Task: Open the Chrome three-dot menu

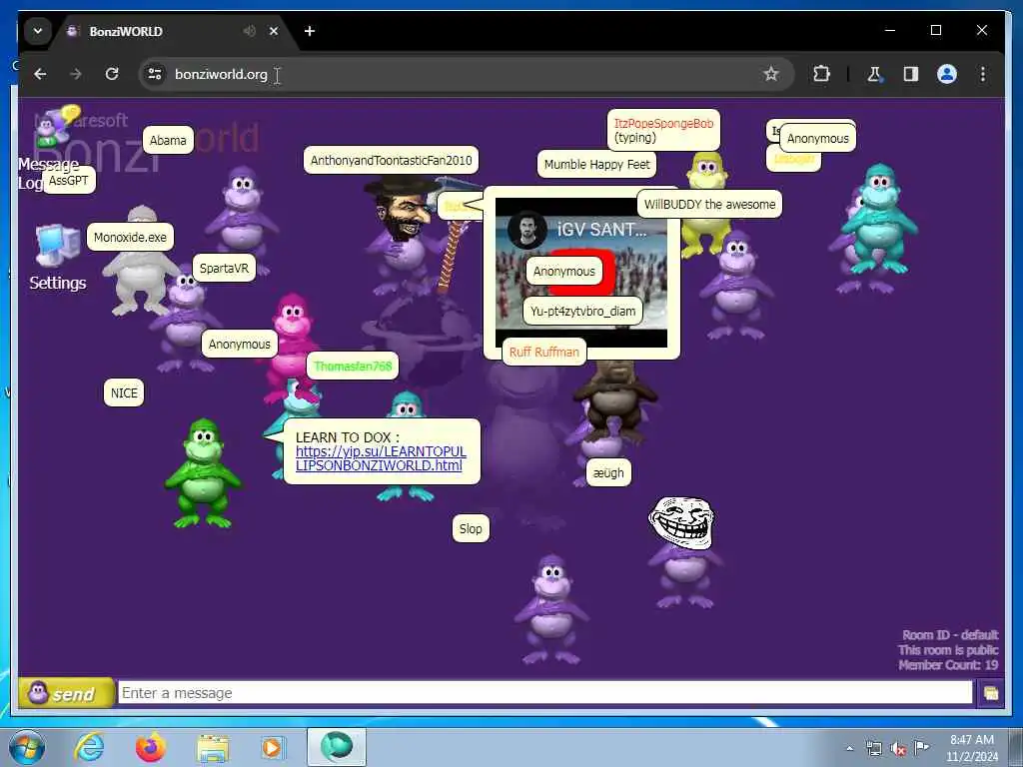Action: point(983,74)
